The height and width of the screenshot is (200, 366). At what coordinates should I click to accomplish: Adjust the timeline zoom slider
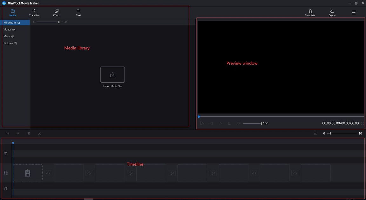(x=331, y=134)
